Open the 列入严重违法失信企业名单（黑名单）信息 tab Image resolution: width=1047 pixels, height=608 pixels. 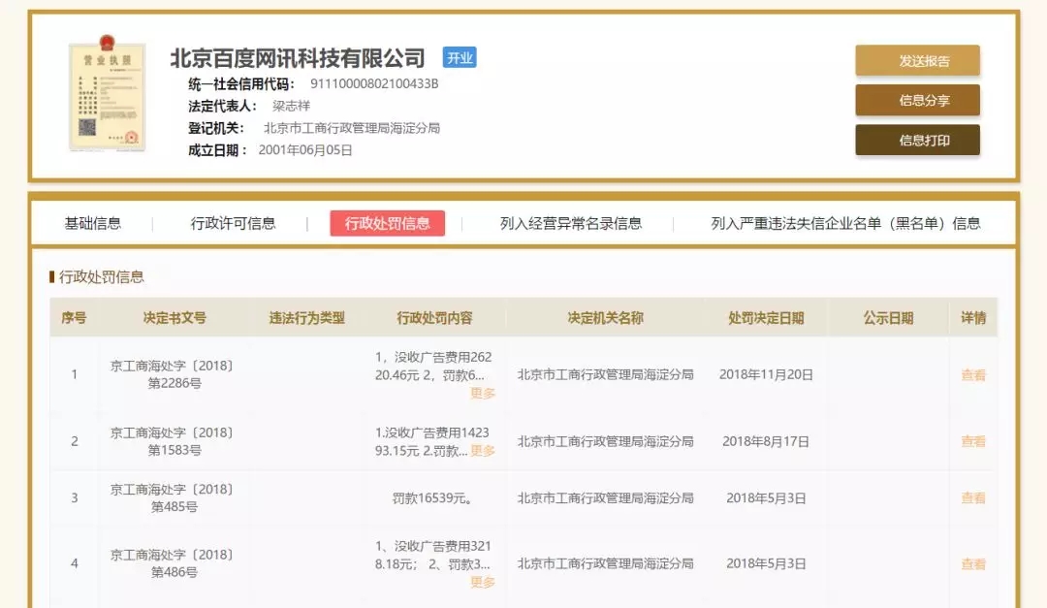coord(845,223)
